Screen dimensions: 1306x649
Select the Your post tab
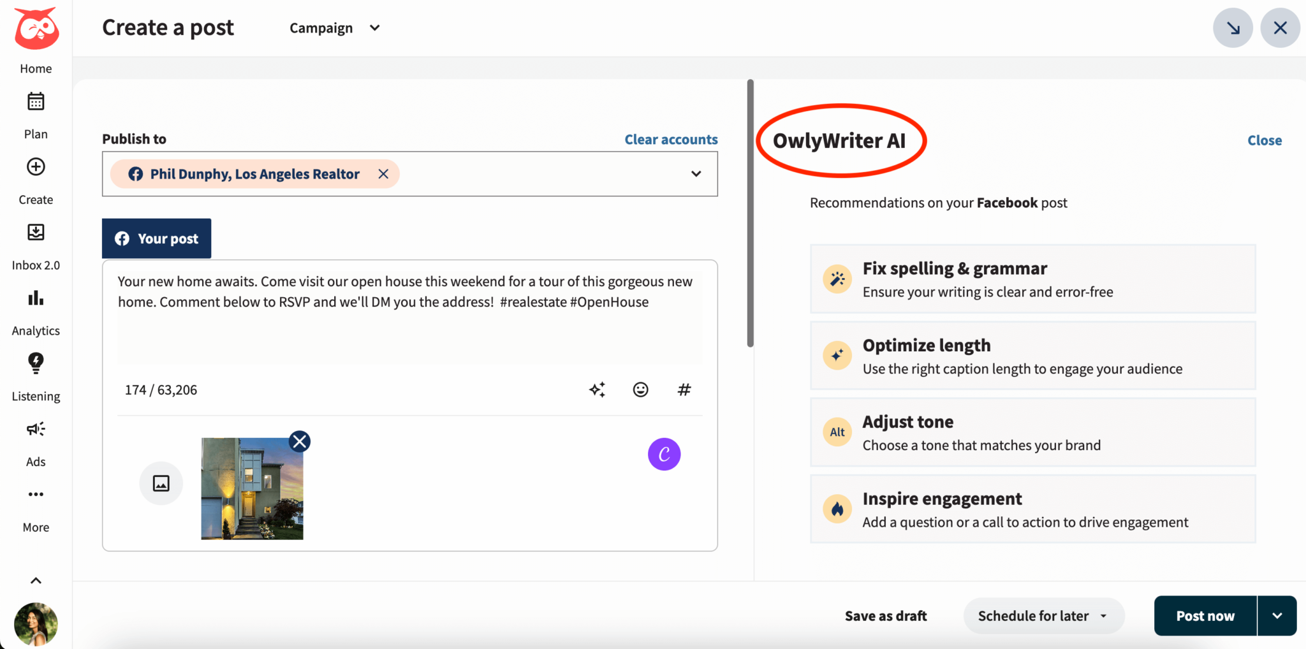[x=156, y=238]
